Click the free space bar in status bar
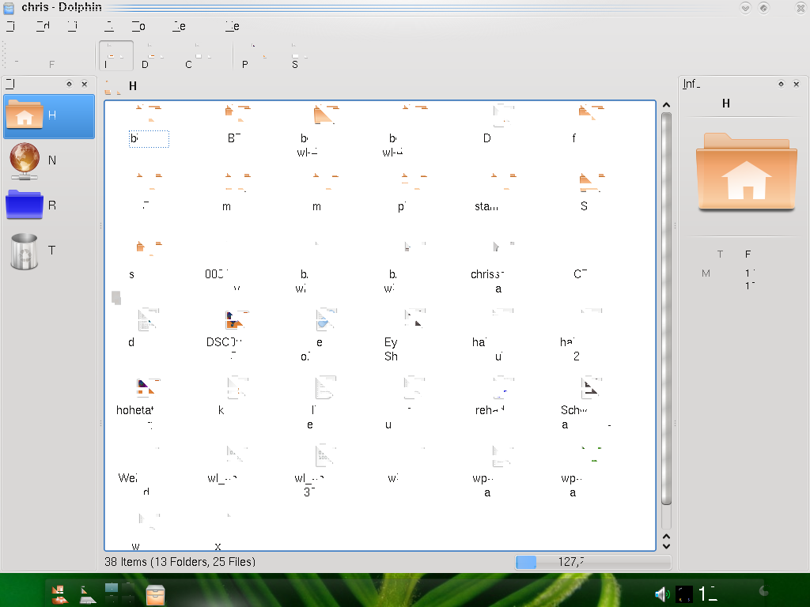The width and height of the screenshot is (810, 607). (x=592, y=562)
